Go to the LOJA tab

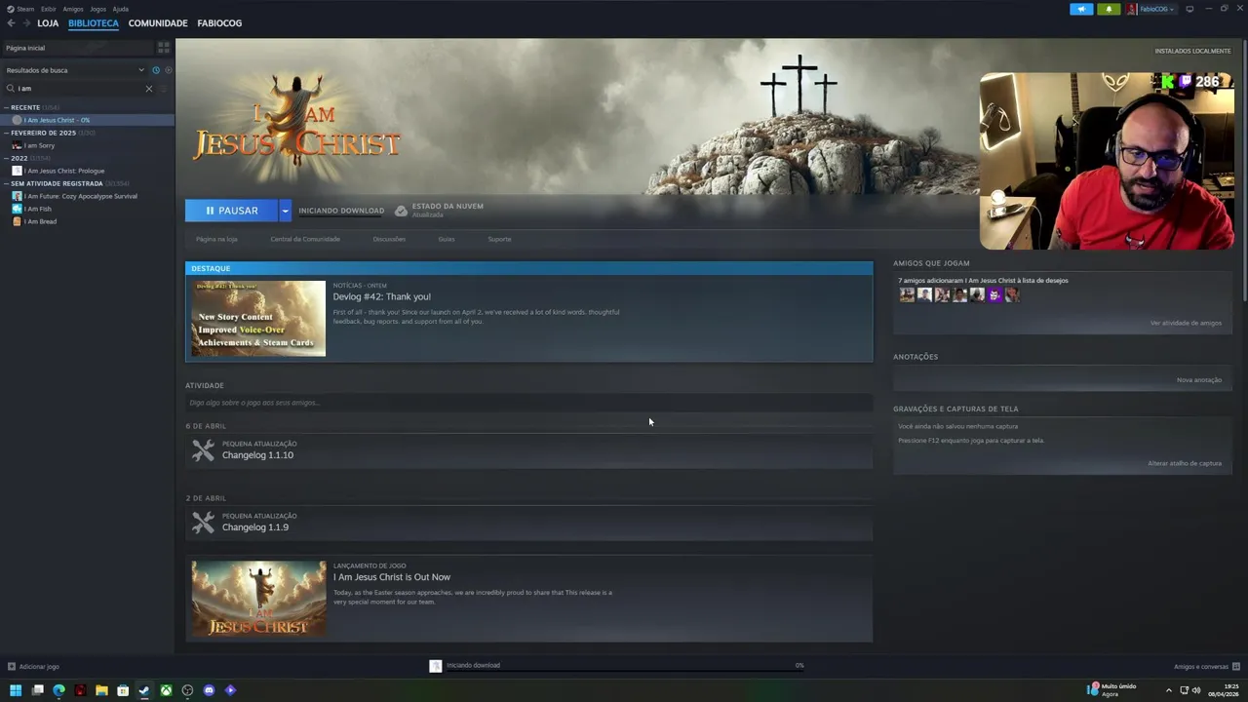(x=48, y=22)
